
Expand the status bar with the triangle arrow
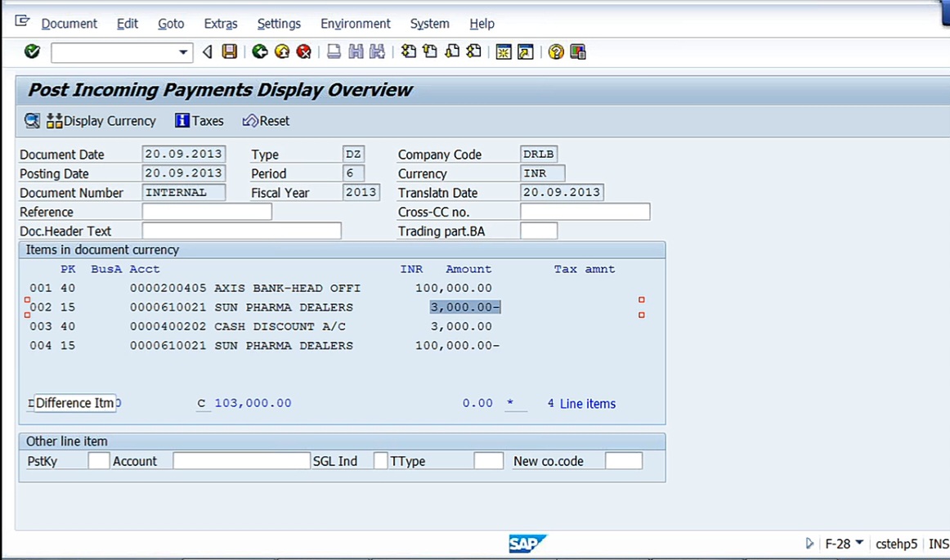coord(809,543)
